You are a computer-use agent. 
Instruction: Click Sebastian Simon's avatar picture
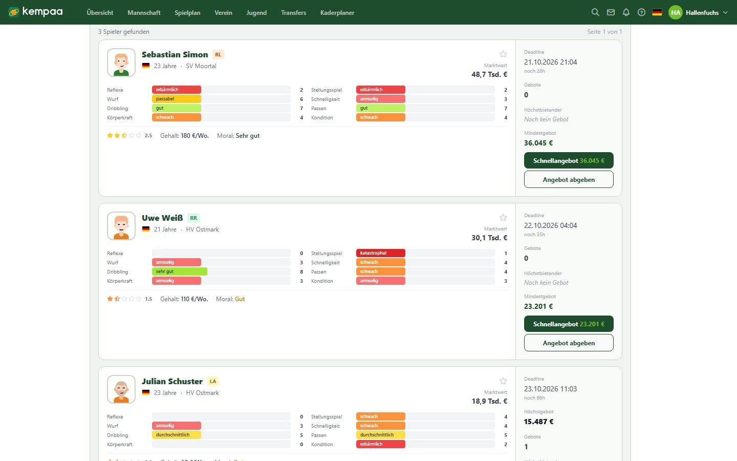coord(121,62)
